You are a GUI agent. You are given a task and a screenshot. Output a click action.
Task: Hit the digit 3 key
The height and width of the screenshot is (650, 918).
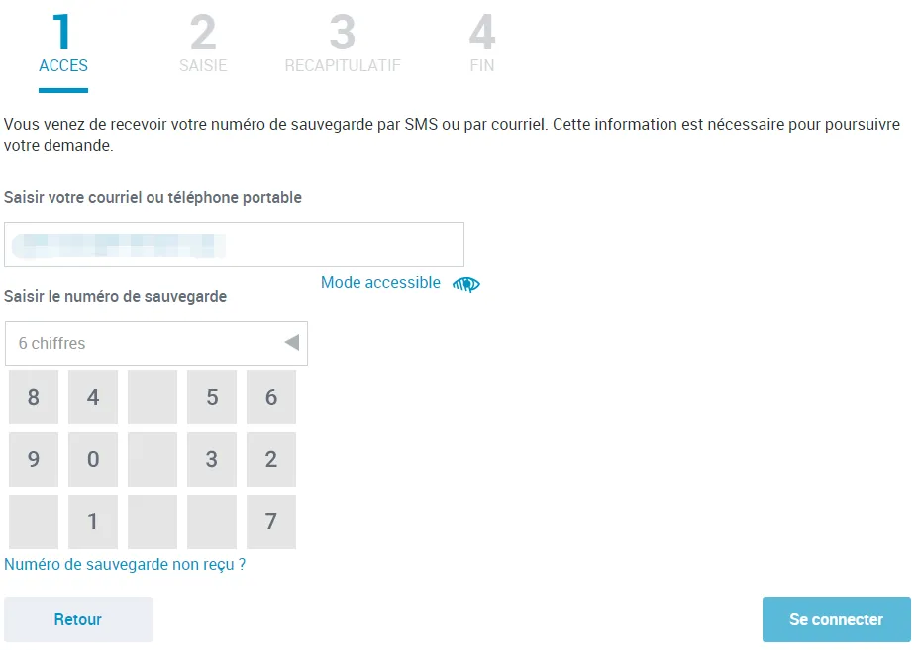coord(212,460)
